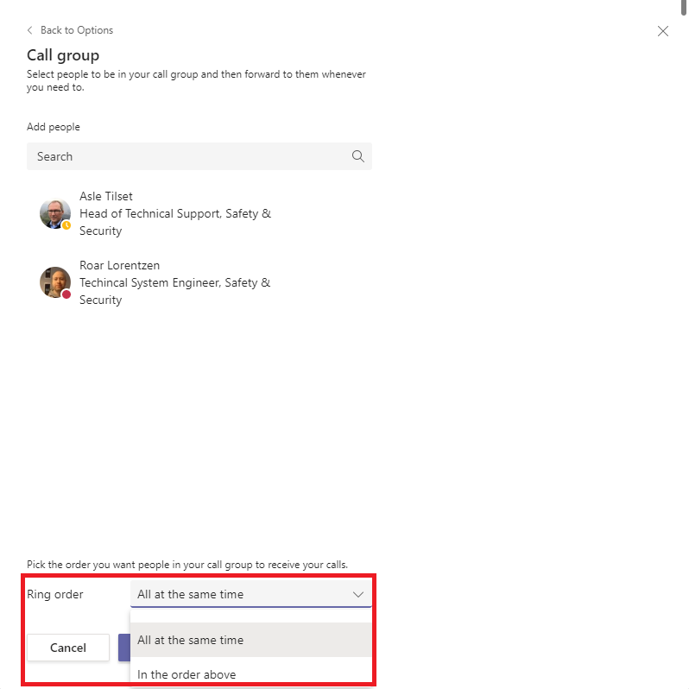Click the purple button beside Cancel
The image size is (689, 689).
pos(123,648)
